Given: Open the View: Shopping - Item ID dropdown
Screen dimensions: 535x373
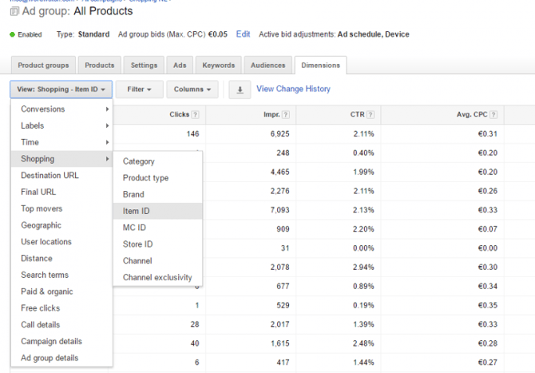Looking at the screenshot, I should coord(61,89).
